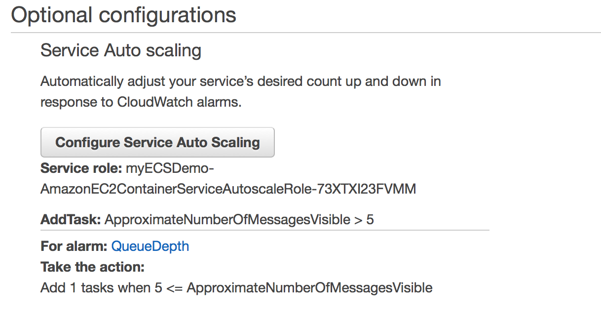Click the Optional configurations heading
The width and height of the screenshot is (601, 324).
click(124, 15)
